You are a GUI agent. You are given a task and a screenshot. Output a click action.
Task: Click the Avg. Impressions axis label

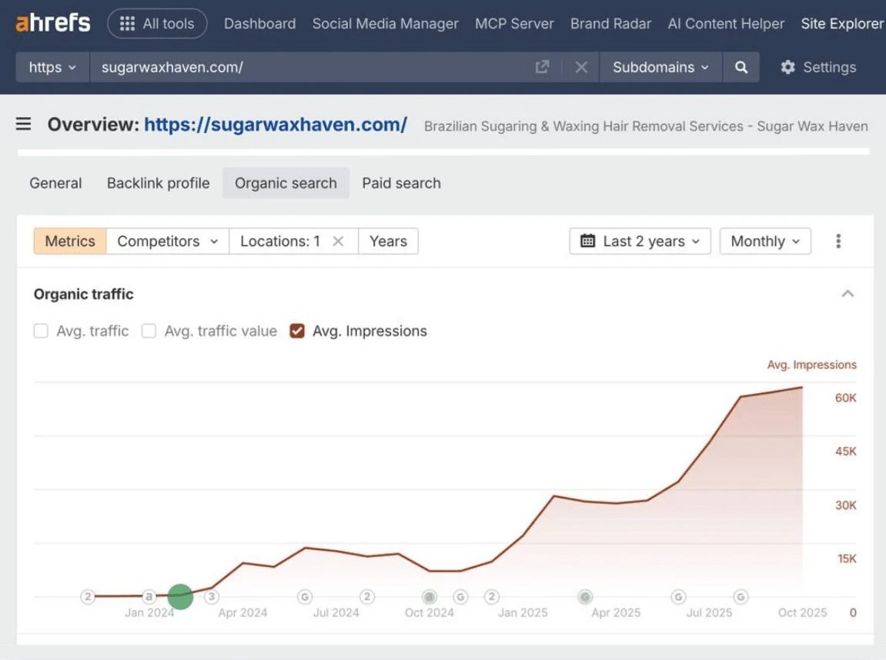811,365
